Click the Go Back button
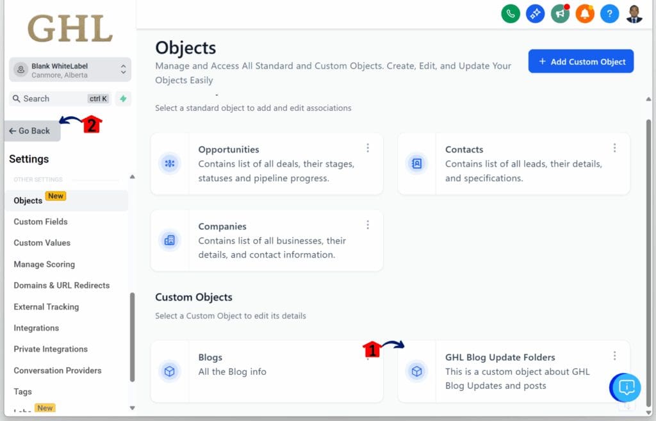656x421 pixels. pyautogui.click(x=32, y=131)
